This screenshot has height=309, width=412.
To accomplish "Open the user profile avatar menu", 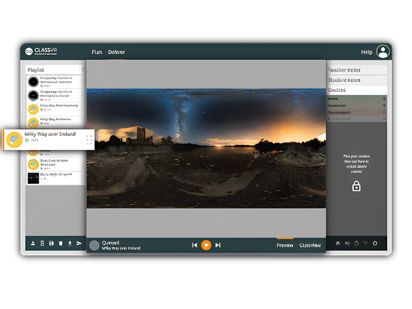I will pos(383,51).
